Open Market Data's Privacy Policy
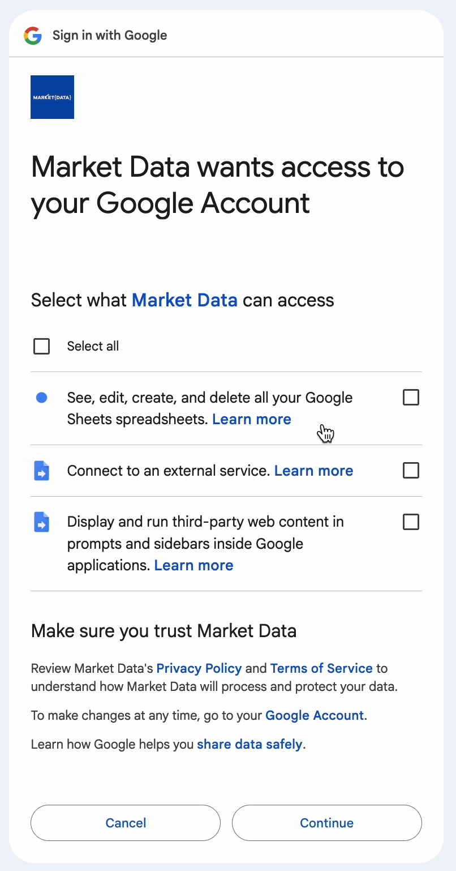 199,668
